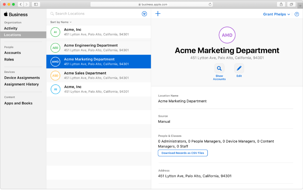303x190 pixels.
Task: Click the Search Locations field
Action: (x=95, y=14)
